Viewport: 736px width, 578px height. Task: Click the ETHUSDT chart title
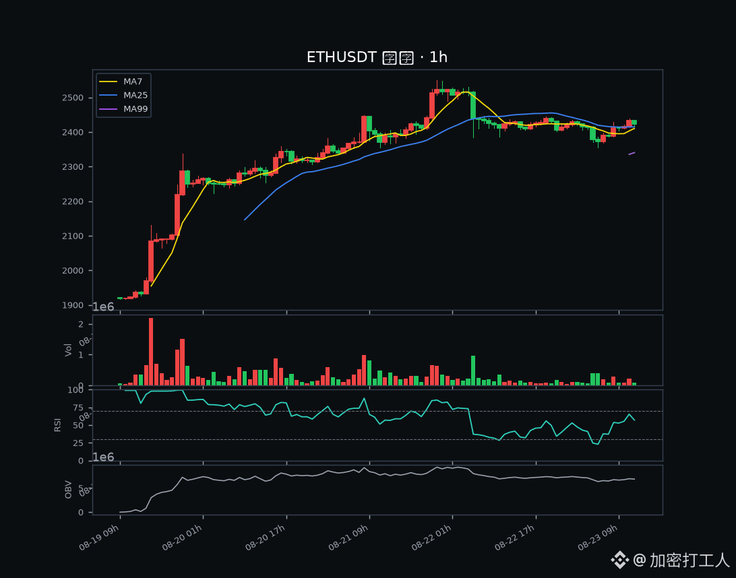click(377, 57)
